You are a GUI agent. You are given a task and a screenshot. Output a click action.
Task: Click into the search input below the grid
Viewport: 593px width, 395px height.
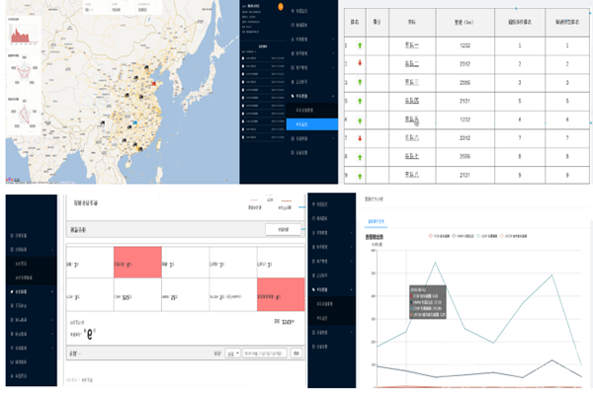pyautogui.click(x=264, y=352)
